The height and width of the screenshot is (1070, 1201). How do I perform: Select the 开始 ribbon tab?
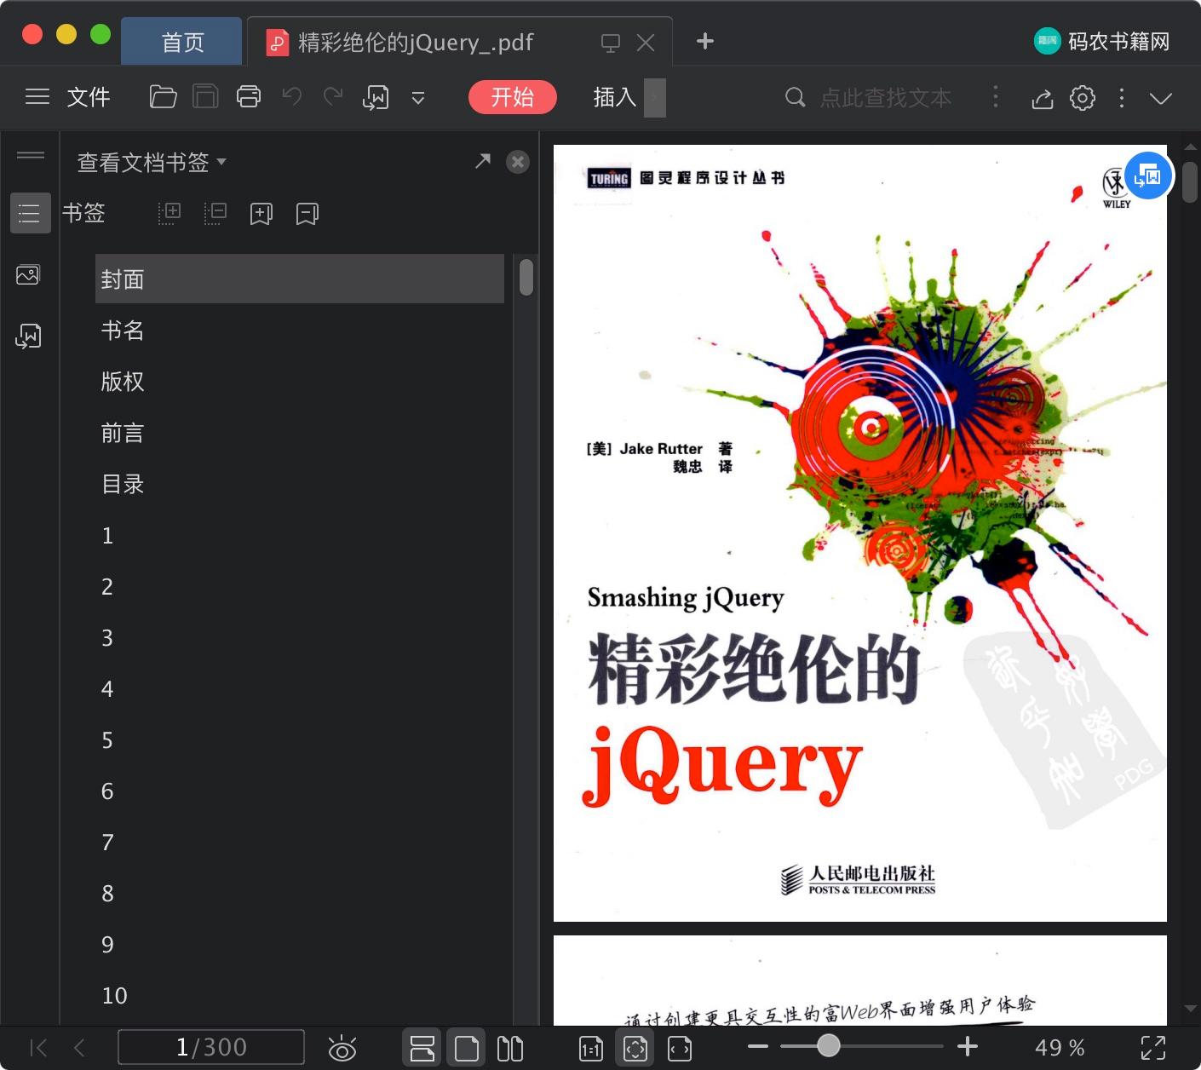[x=513, y=97]
